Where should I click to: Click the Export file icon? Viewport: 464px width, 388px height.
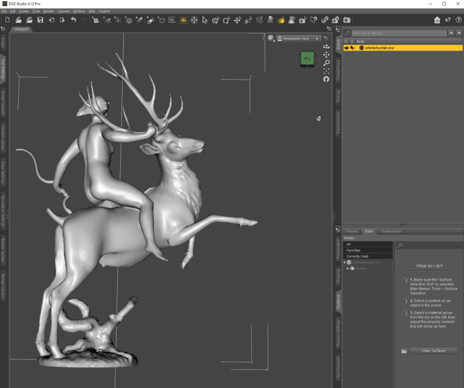[x=62, y=20]
